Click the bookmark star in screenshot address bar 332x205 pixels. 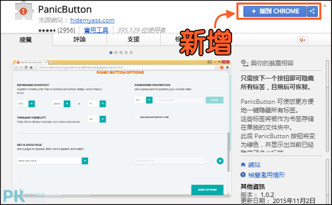click(216, 67)
